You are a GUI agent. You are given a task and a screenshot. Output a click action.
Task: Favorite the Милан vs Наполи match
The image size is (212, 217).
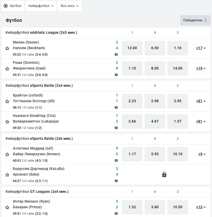coord(7,48)
